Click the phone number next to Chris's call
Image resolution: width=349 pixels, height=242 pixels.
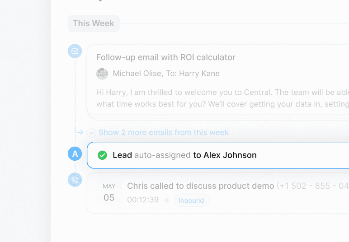(313, 186)
